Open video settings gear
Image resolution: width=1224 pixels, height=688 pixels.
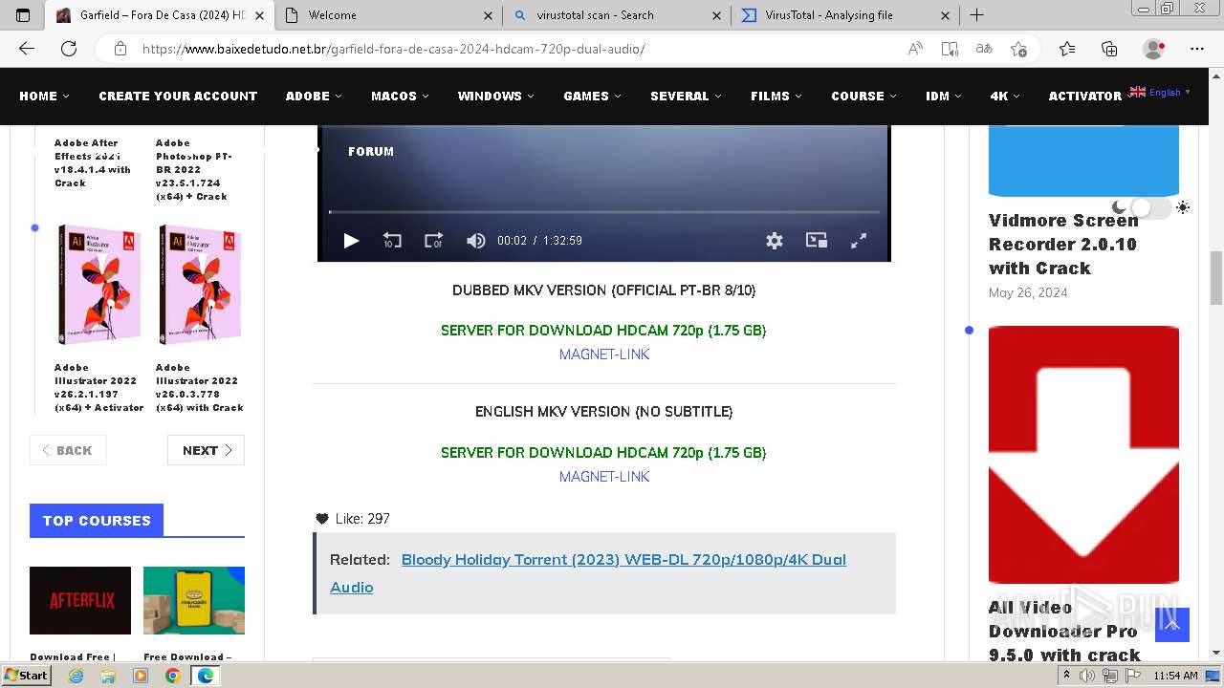(775, 241)
